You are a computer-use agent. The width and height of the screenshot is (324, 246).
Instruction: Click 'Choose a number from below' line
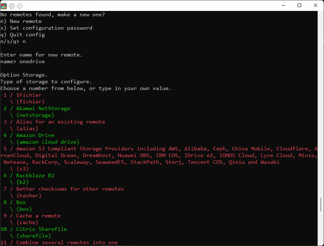(86, 88)
